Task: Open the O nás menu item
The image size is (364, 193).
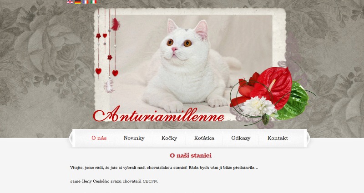Action: (99, 138)
